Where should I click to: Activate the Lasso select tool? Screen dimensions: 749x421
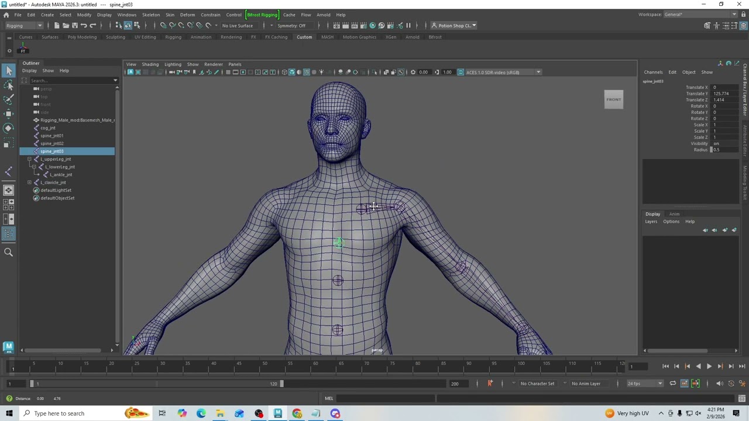click(9, 85)
